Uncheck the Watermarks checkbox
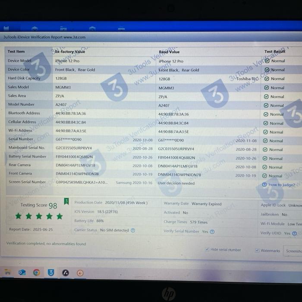The height and width of the screenshot is (302, 302). coord(257,250)
